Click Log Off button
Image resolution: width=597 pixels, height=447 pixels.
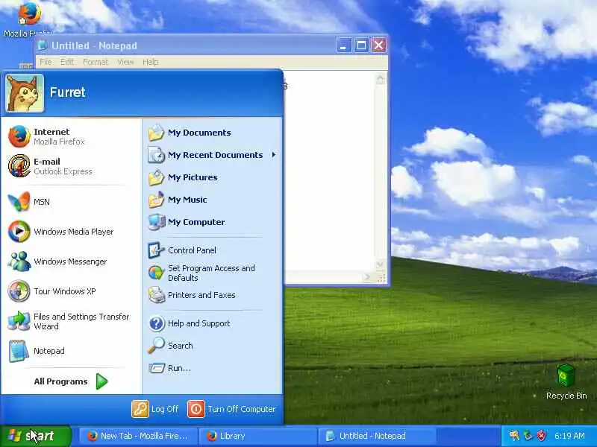pos(155,409)
